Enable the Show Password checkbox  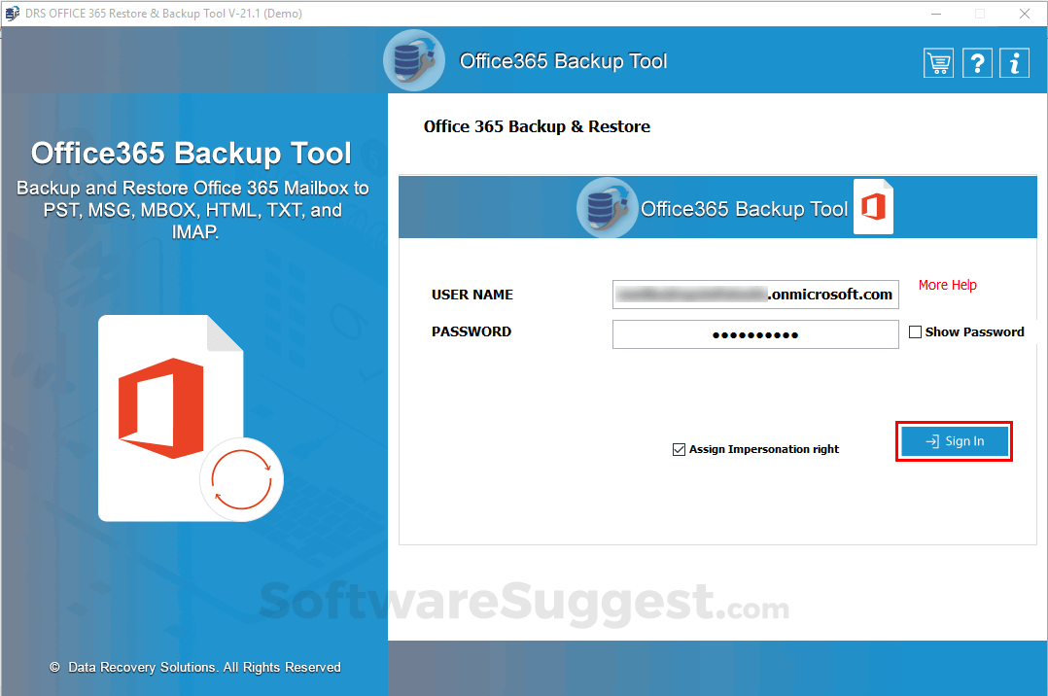(x=915, y=331)
